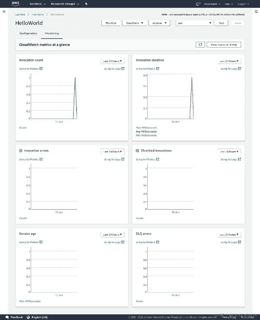Click the Feedback speech bubble icon
This screenshot has width=260, height=320.
(x=7, y=317)
